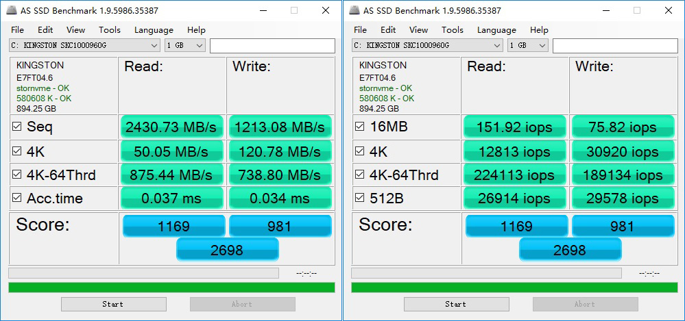Click the 2430.73 MB/s Seq read result
This screenshot has height=321, width=685.
click(x=171, y=127)
